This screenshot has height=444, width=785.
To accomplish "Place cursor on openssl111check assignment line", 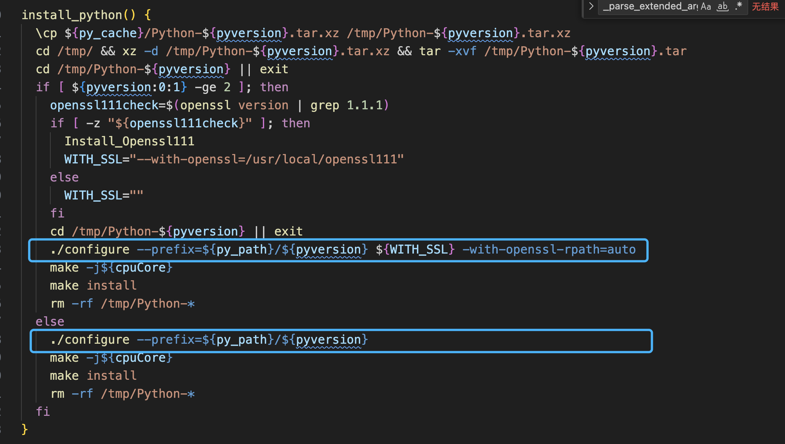I will point(104,105).
